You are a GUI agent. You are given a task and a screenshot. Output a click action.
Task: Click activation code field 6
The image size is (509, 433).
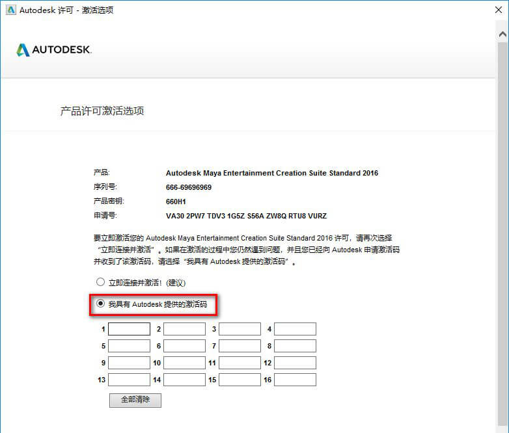(x=184, y=346)
